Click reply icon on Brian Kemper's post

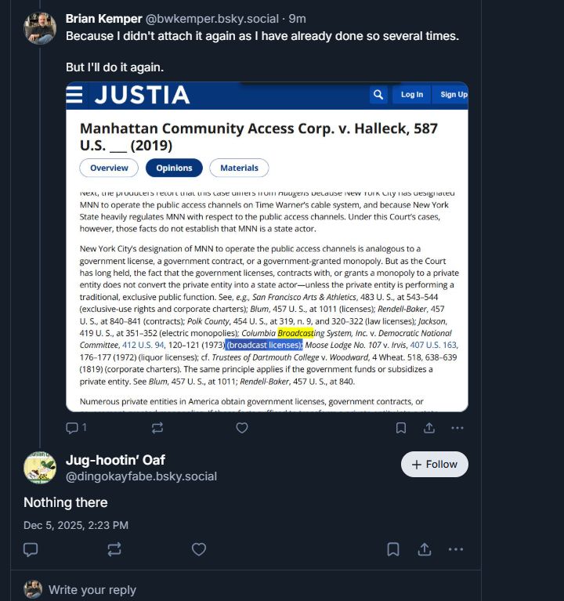(72, 428)
